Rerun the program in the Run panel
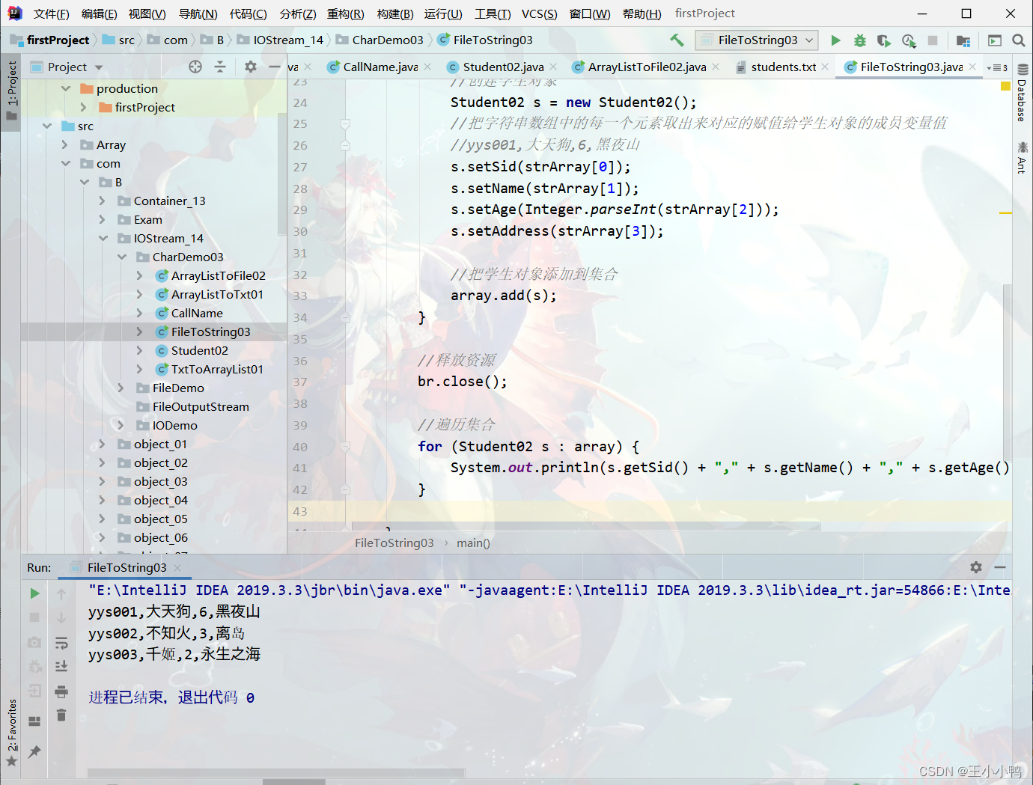 coord(34,593)
